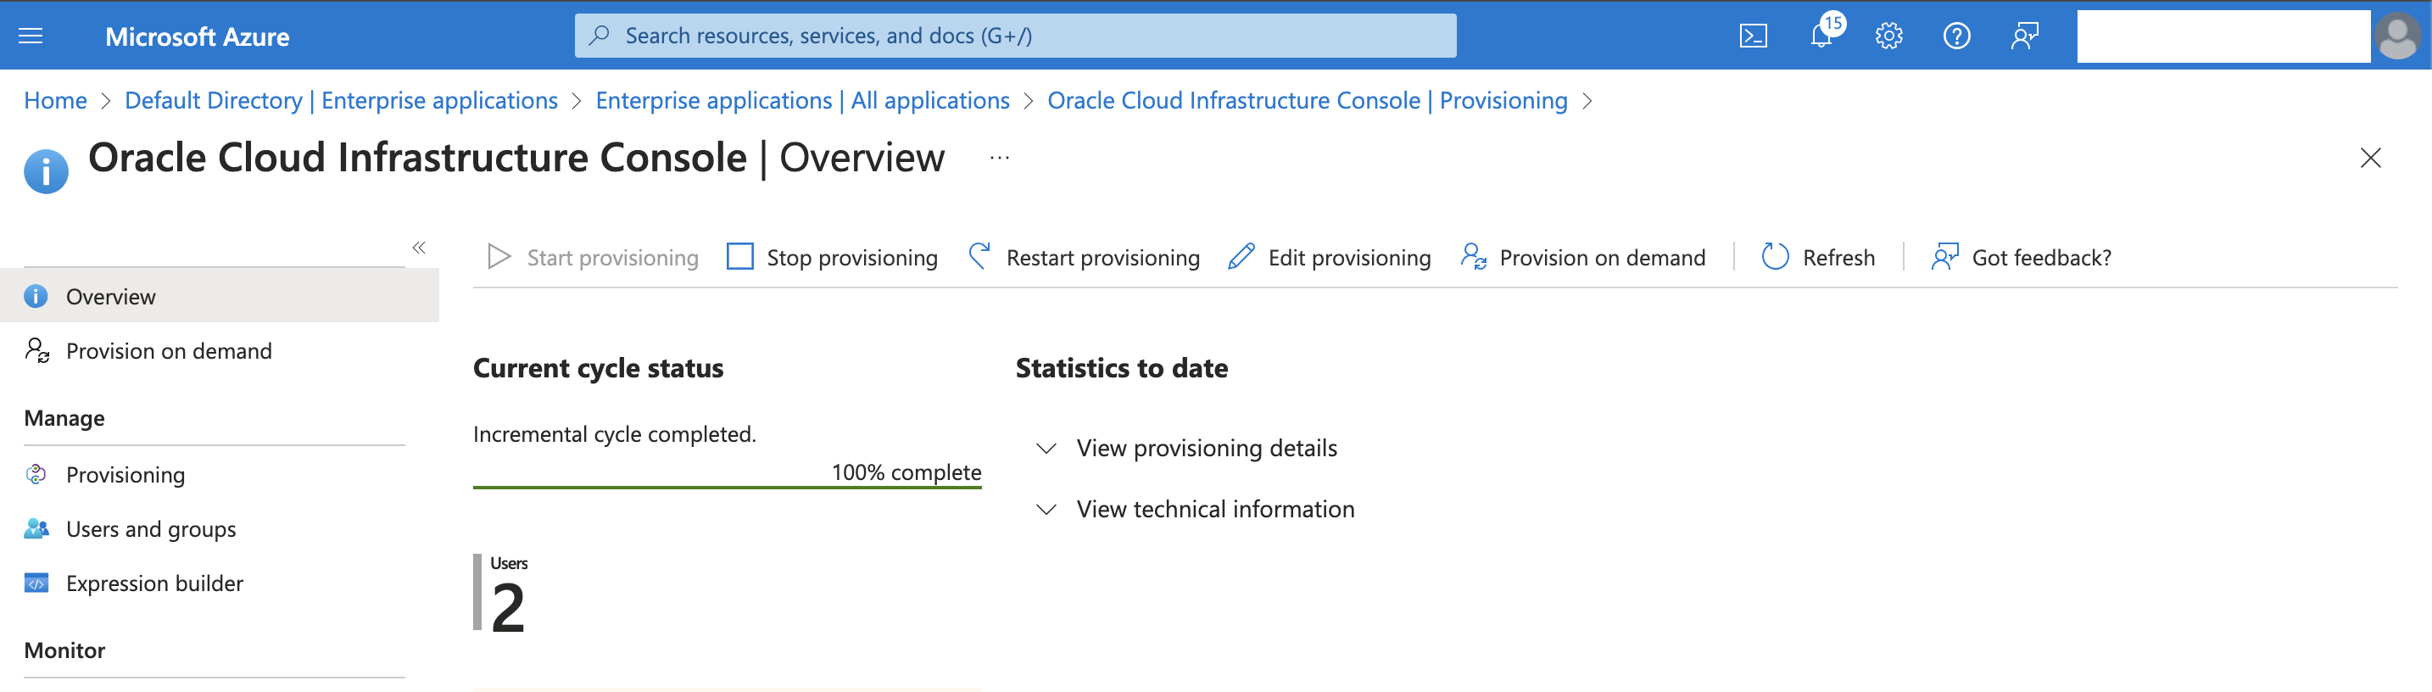
Task: Select Provisioning in Manage menu
Action: [125, 475]
